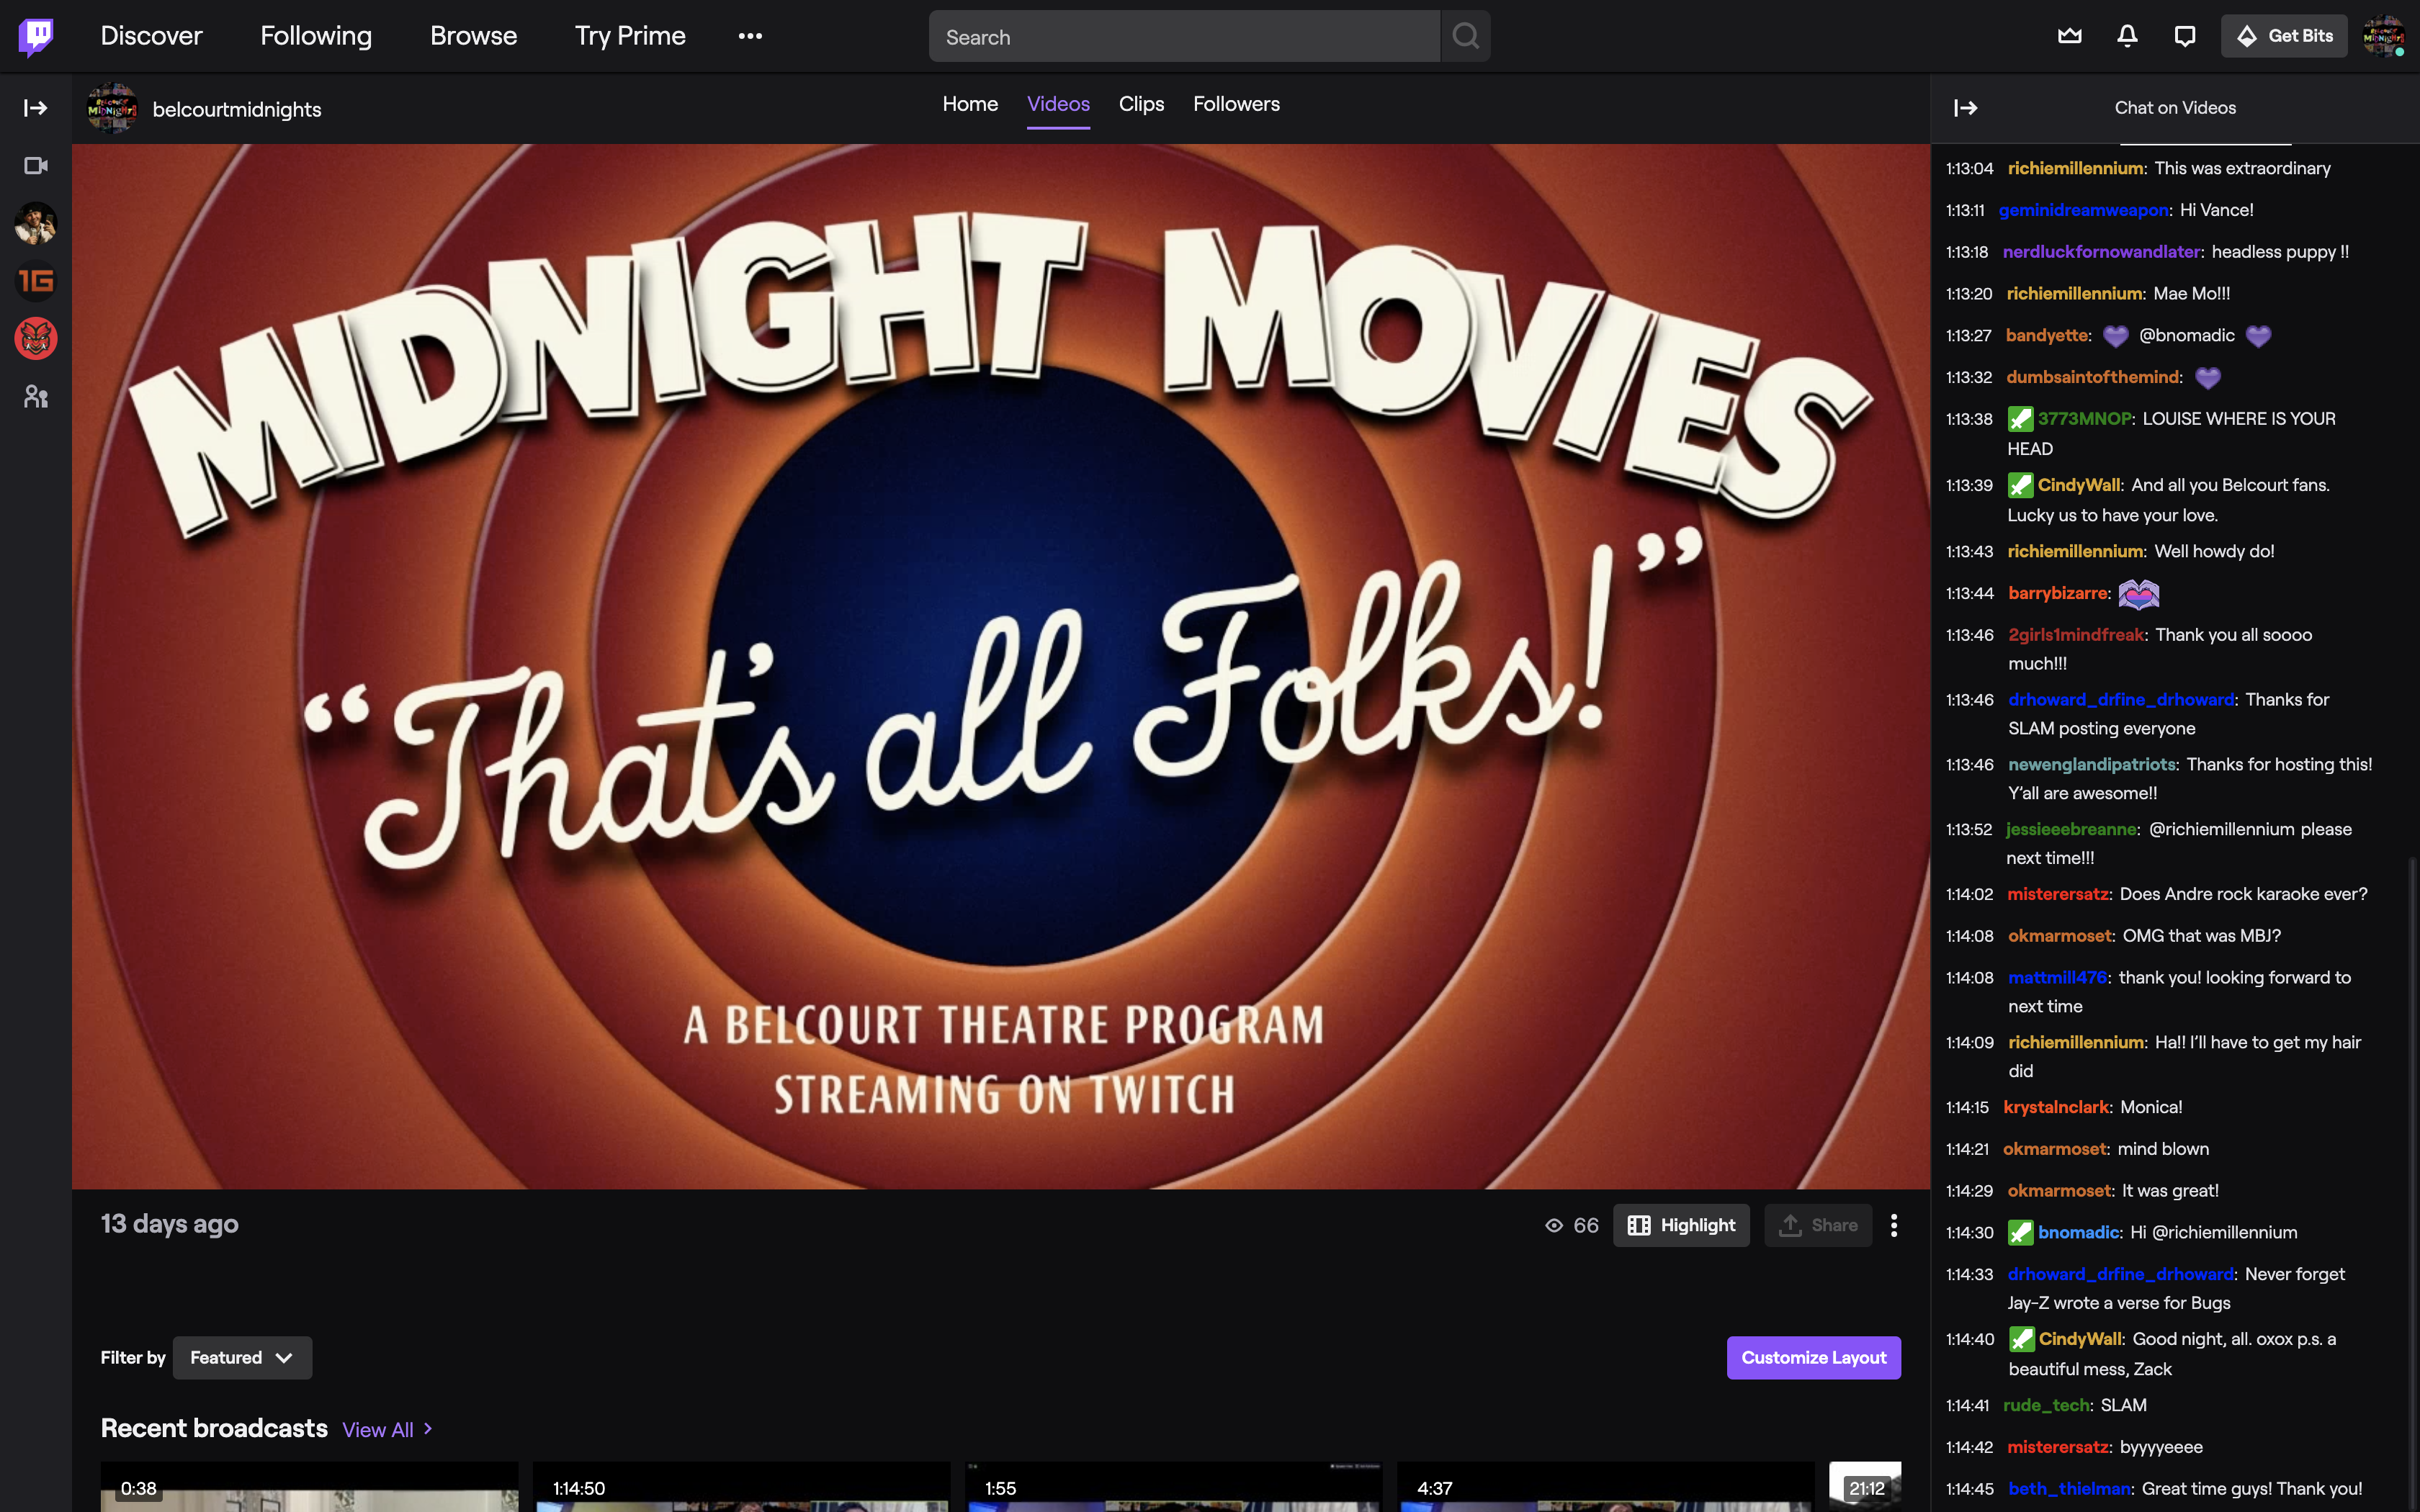This screenshot has width=2420, height=1512.
Task: Switch to the Clips tab
Action: click(1141, 104)
